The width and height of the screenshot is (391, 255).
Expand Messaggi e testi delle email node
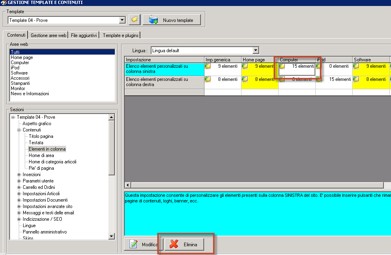[19, 213]
